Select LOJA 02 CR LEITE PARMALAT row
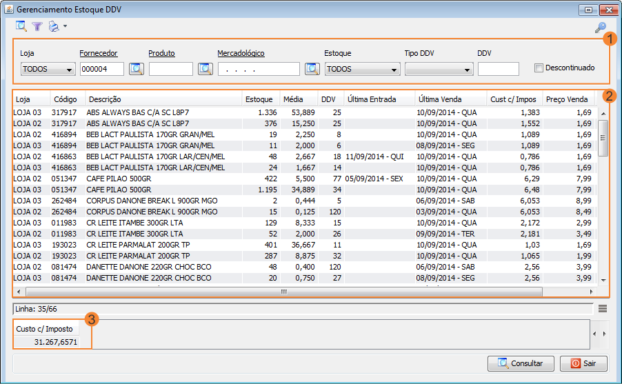Screen dimensions: 622x384 tap(303, 256)
